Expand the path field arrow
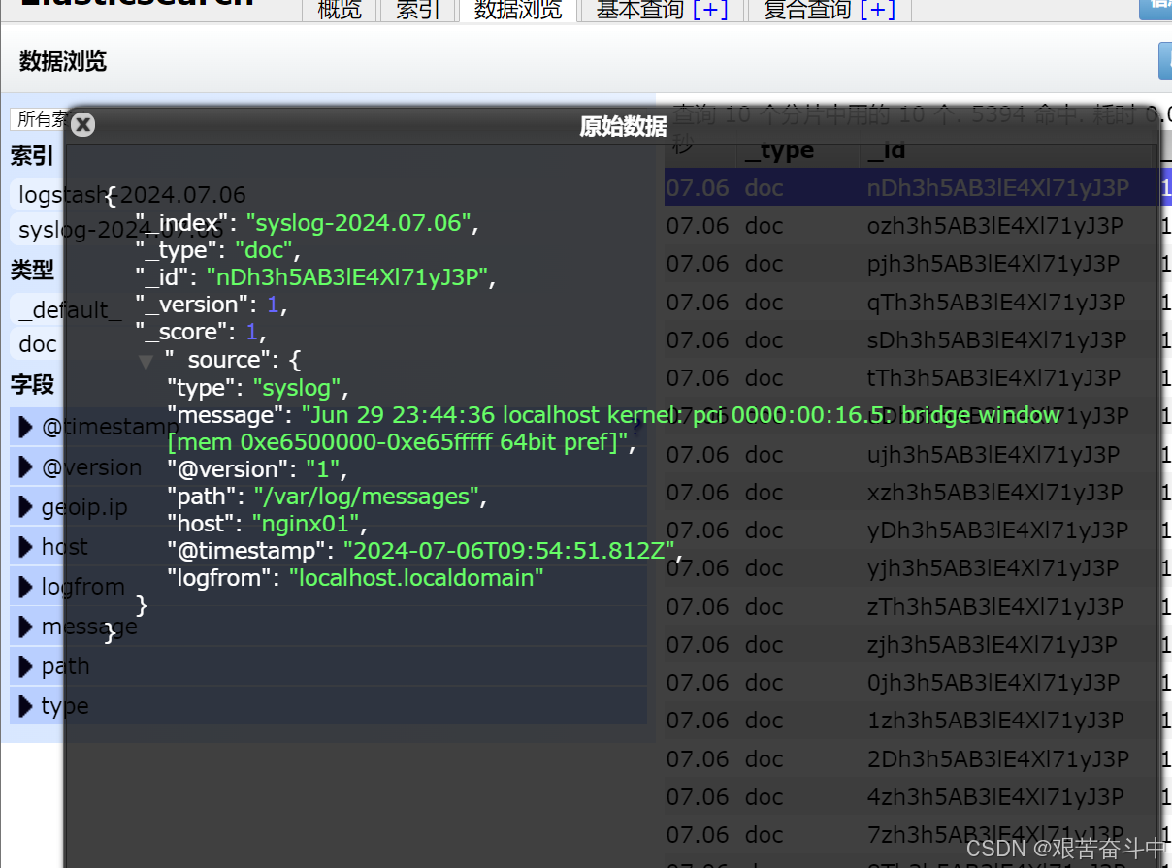Image resolution: width=1172 pixels, height=868 pixels. tap(26, 666)
